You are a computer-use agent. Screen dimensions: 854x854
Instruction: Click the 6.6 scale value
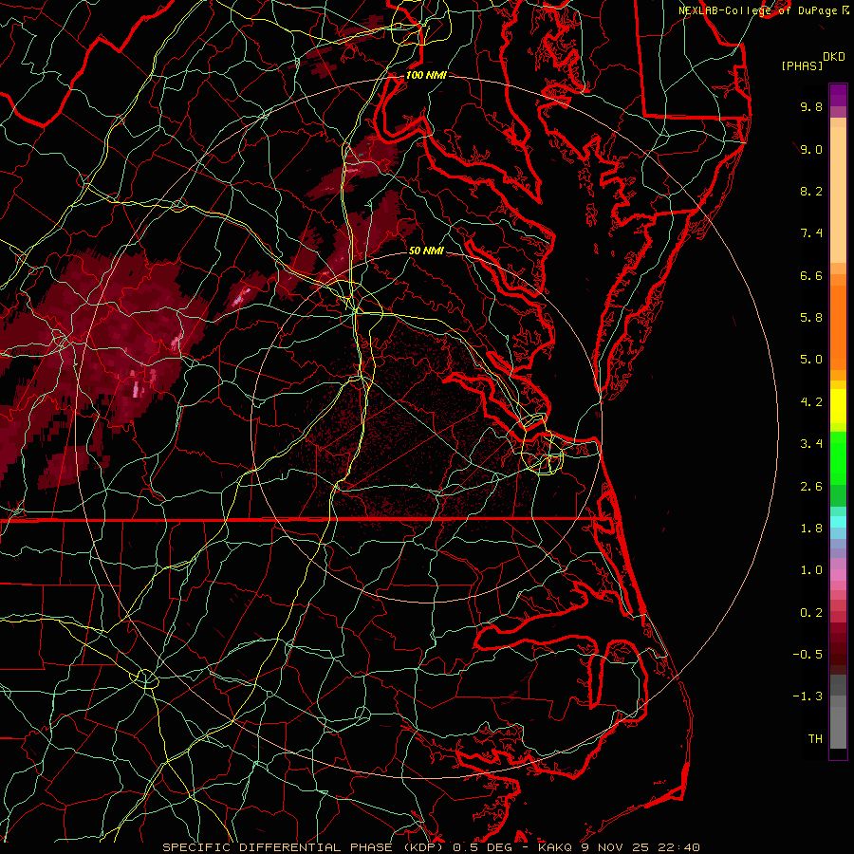(x=811, y=275)
